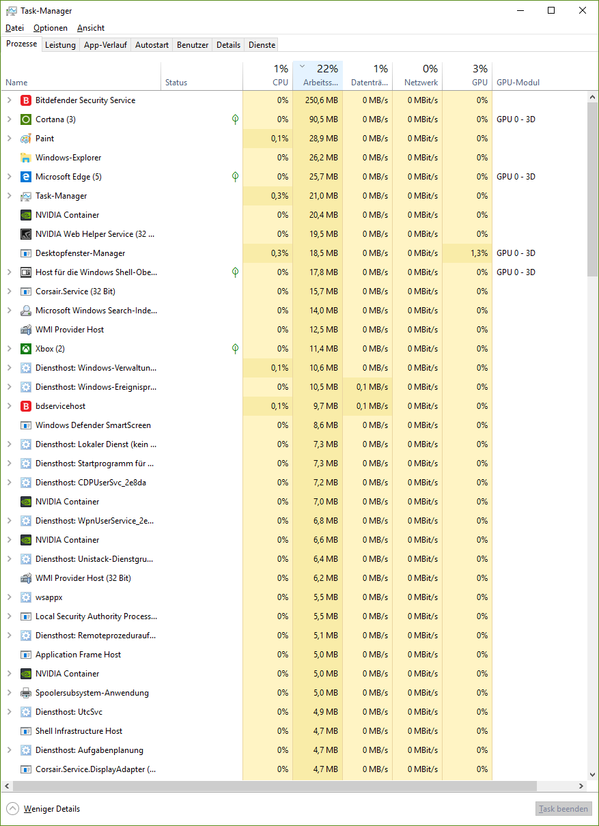Click the Cortana suspended leaf status icon
Image resolution: width=599 pixels, height=826 pixels.
point(235,119)
